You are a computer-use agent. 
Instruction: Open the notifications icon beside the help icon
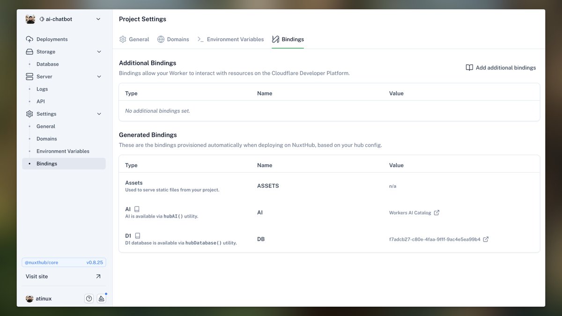101,299
